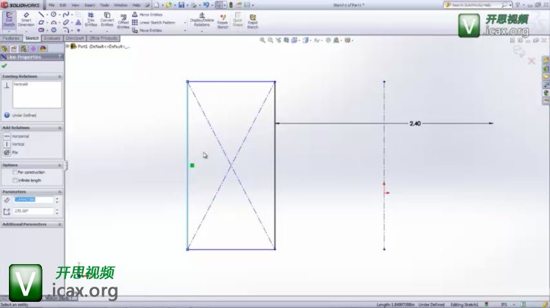Open the Insert menu
This screenshot has height=308, width=550.
tap(89, 5)
